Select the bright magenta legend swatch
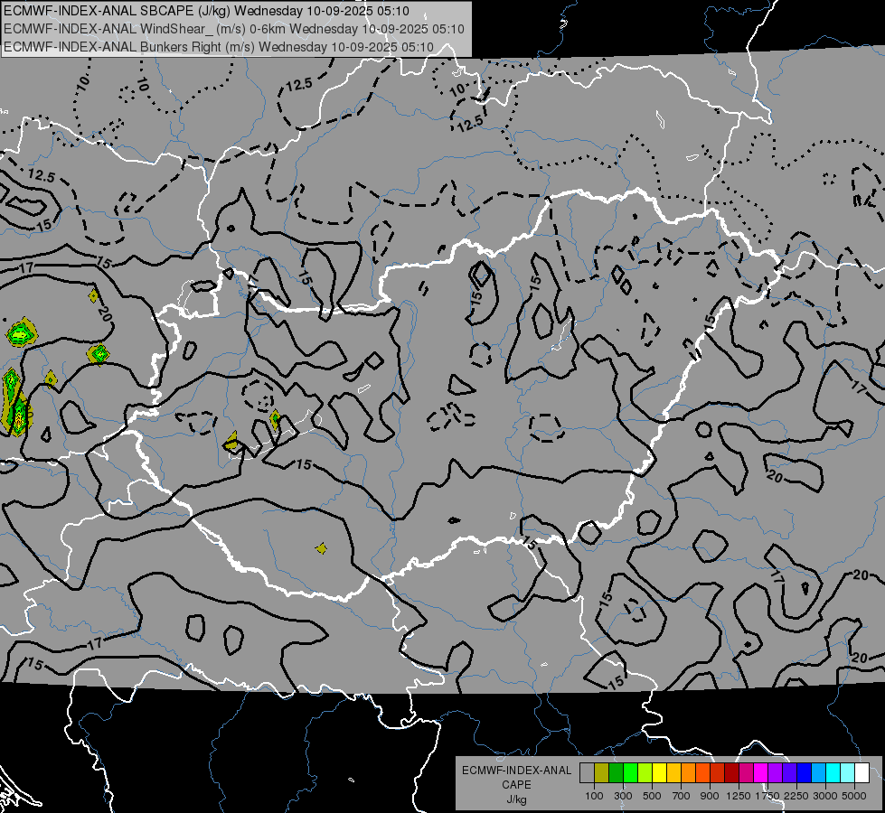885x813 pixels. (761, 773)
